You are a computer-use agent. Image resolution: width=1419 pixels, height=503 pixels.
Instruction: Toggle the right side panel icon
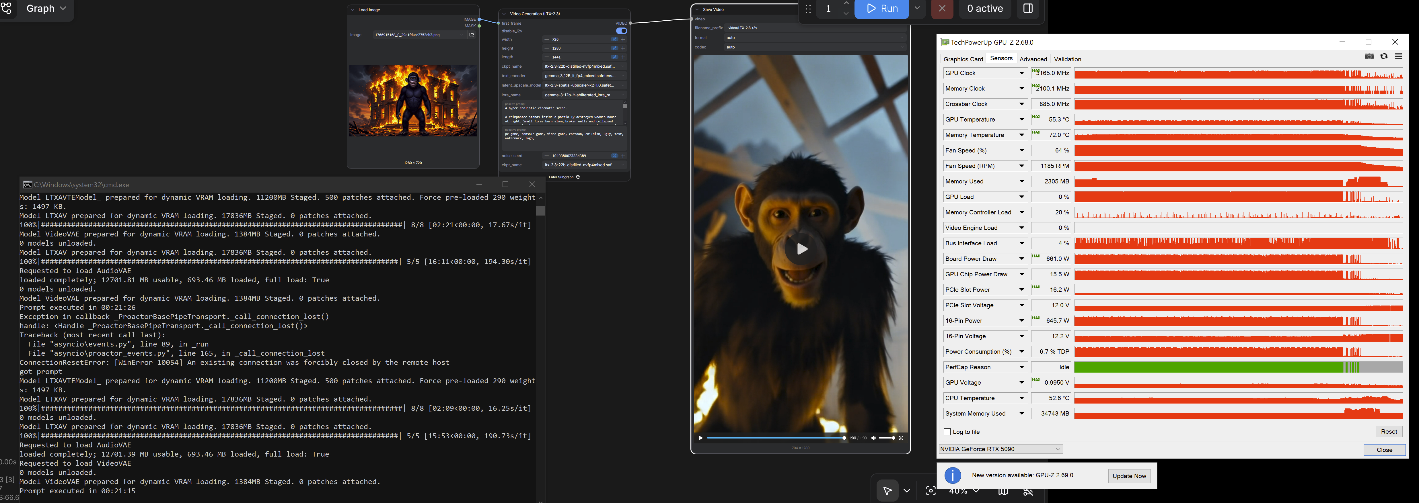(x=1028, y=9)
